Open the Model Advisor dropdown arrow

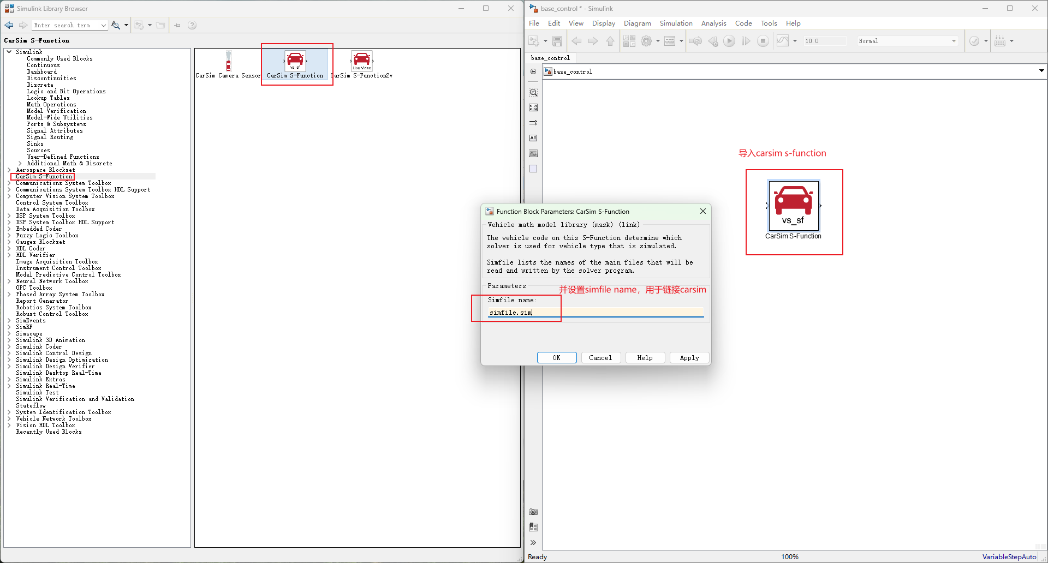click(x=986, y=41)
